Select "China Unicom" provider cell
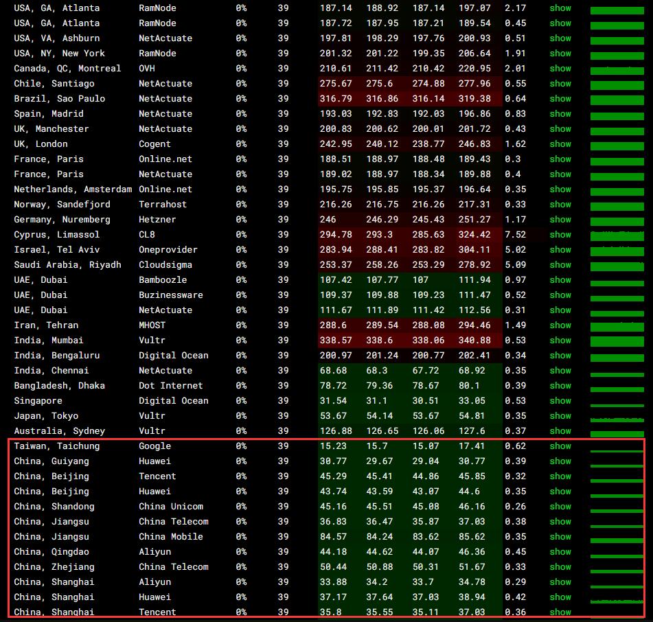The image size is (653, 622). [171, 506]
